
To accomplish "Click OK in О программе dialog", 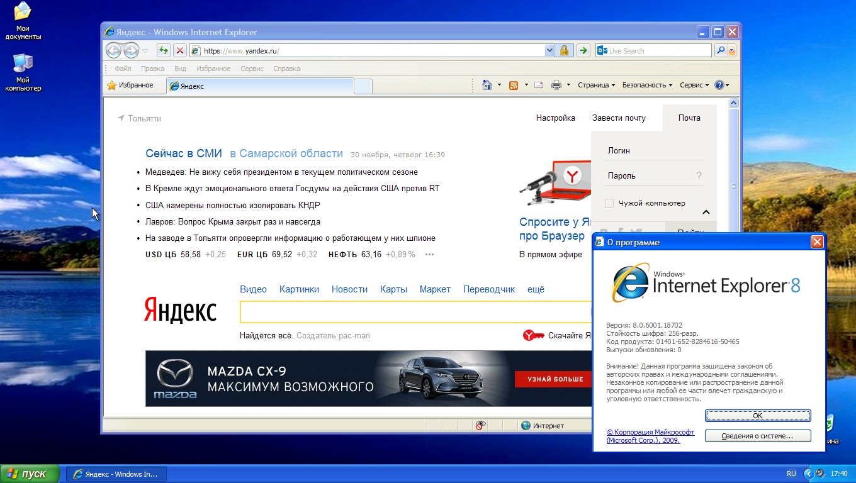I will click(x=758, y=416).
